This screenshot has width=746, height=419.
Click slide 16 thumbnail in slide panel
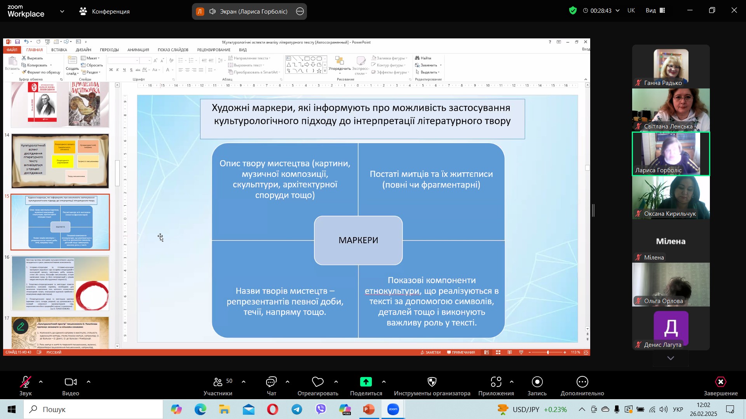[60, 283]
